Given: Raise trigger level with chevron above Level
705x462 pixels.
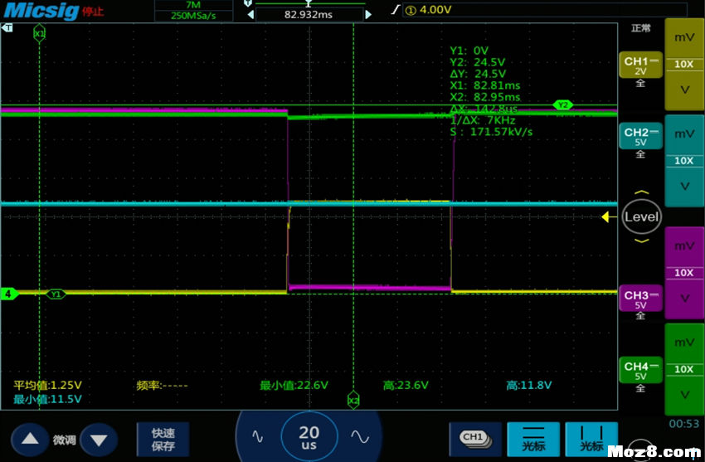Looking at the screenshot, I should click(642, 192).
